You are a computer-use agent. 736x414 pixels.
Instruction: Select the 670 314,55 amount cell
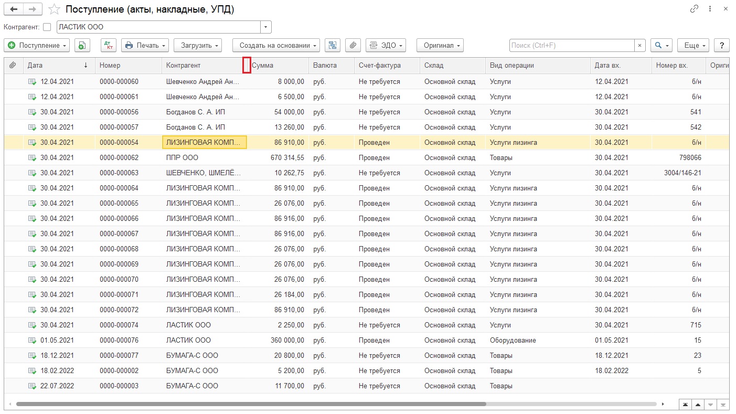278,158
